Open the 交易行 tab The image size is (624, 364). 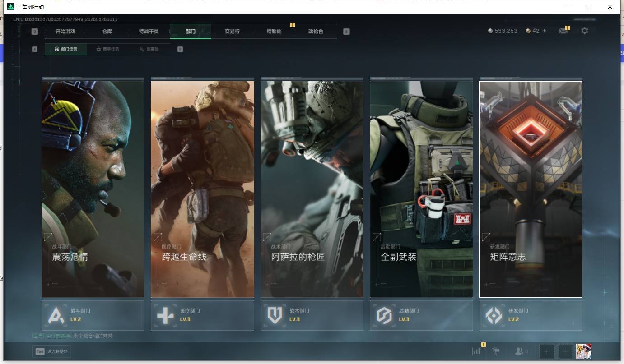pos(232,32)
